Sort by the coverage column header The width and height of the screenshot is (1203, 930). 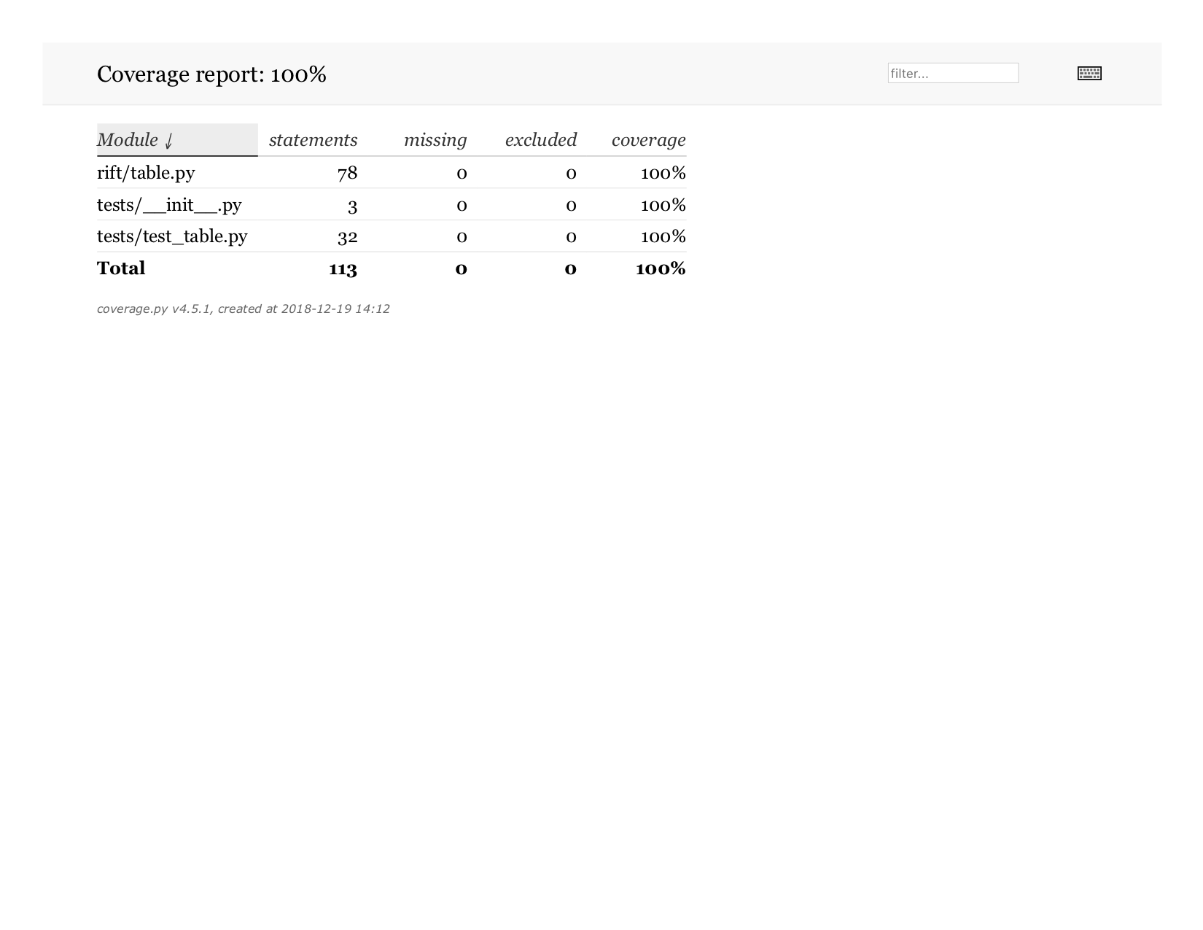pyautogui.click(x=649, y=139)
